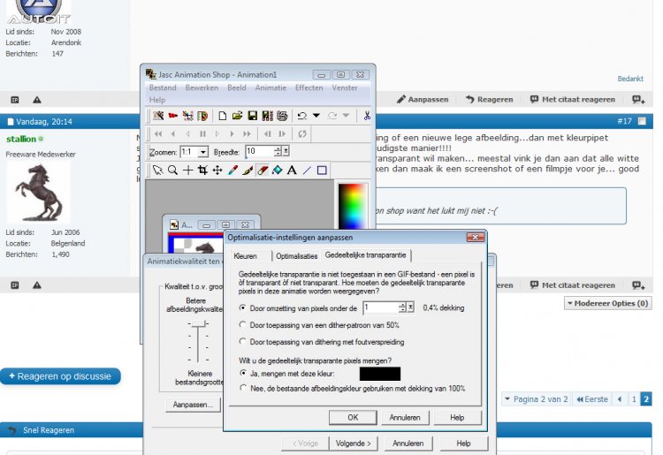Viewport: 663px width, 455px height.
Task: Select the Text tool
Action: point(292,171)
